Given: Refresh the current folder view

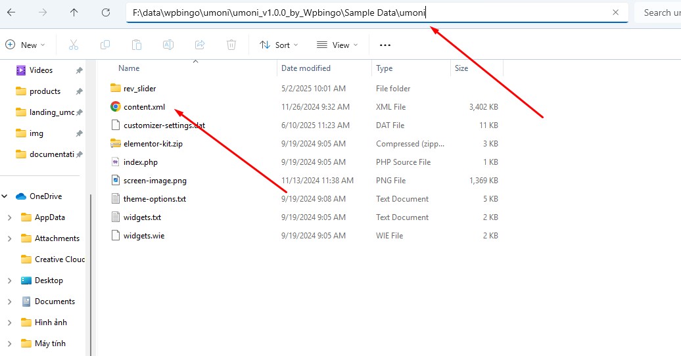Looking at the screenshot, I should pyautogui.click(x=106, y=12).
